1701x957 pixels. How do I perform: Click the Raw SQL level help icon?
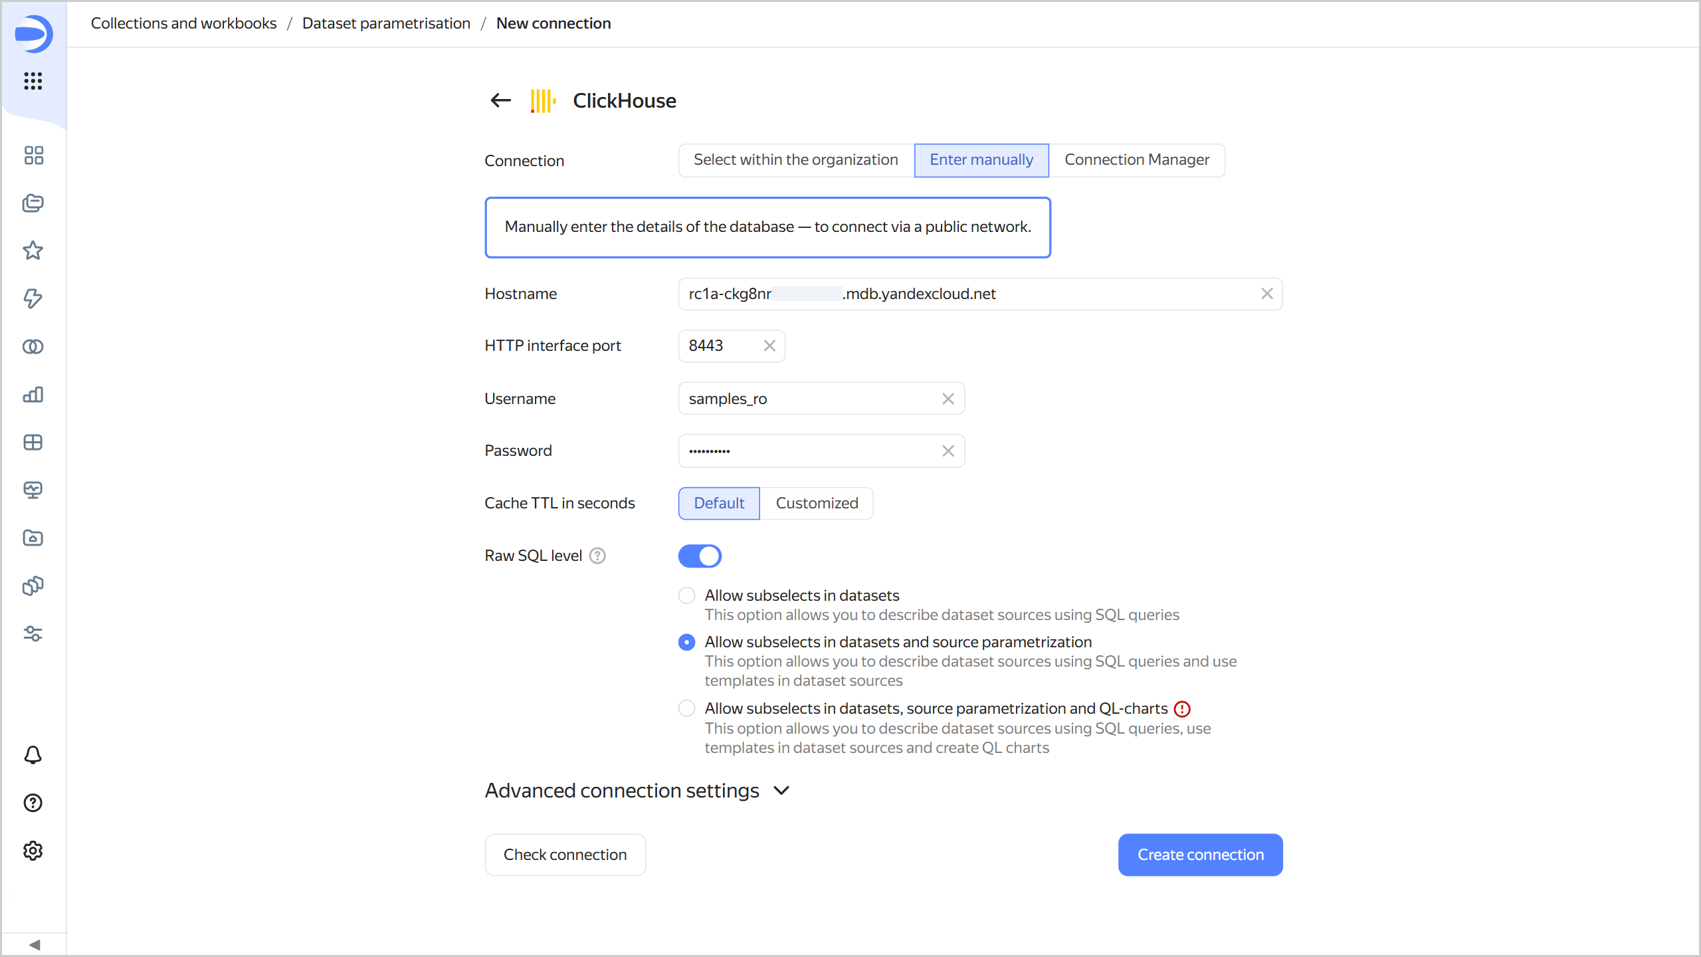tap(597, 556)
